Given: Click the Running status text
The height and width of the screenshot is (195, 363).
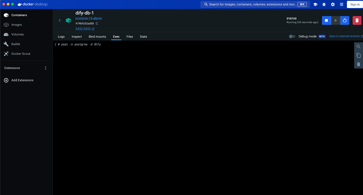Looking at the screenshot, I should pyautogui.click(x=302, y=22).
